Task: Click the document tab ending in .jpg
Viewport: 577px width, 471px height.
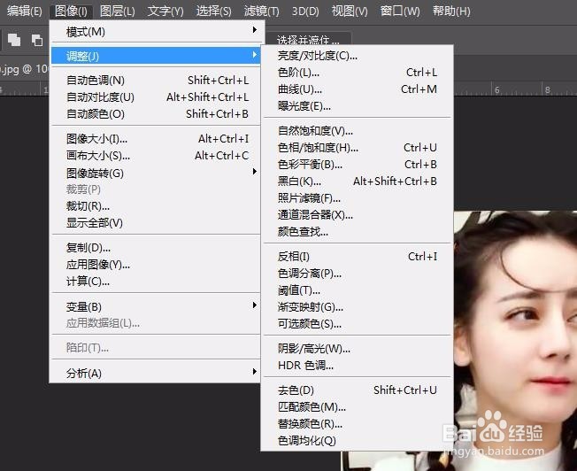Action: pos(24,69)
